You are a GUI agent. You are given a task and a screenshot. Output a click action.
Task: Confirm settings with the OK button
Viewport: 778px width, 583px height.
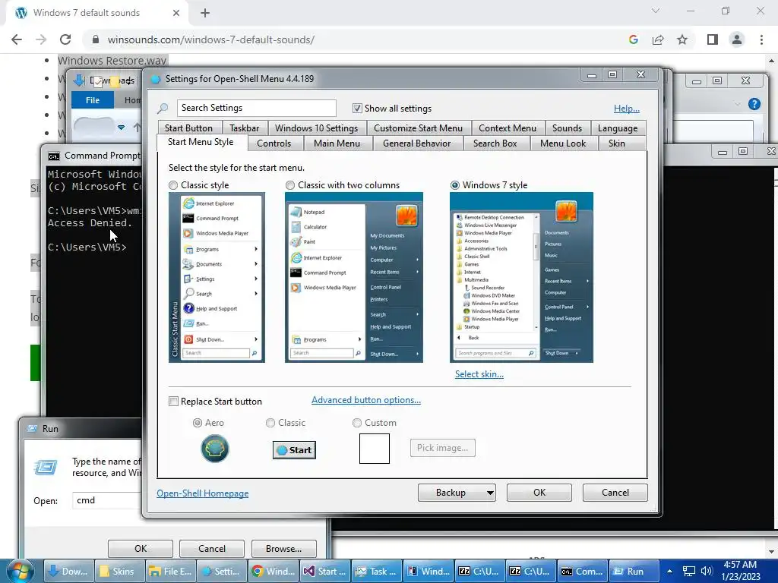coord(539,492)
